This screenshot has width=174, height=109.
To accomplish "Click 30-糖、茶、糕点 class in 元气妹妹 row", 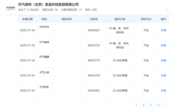I will point(119,45).
